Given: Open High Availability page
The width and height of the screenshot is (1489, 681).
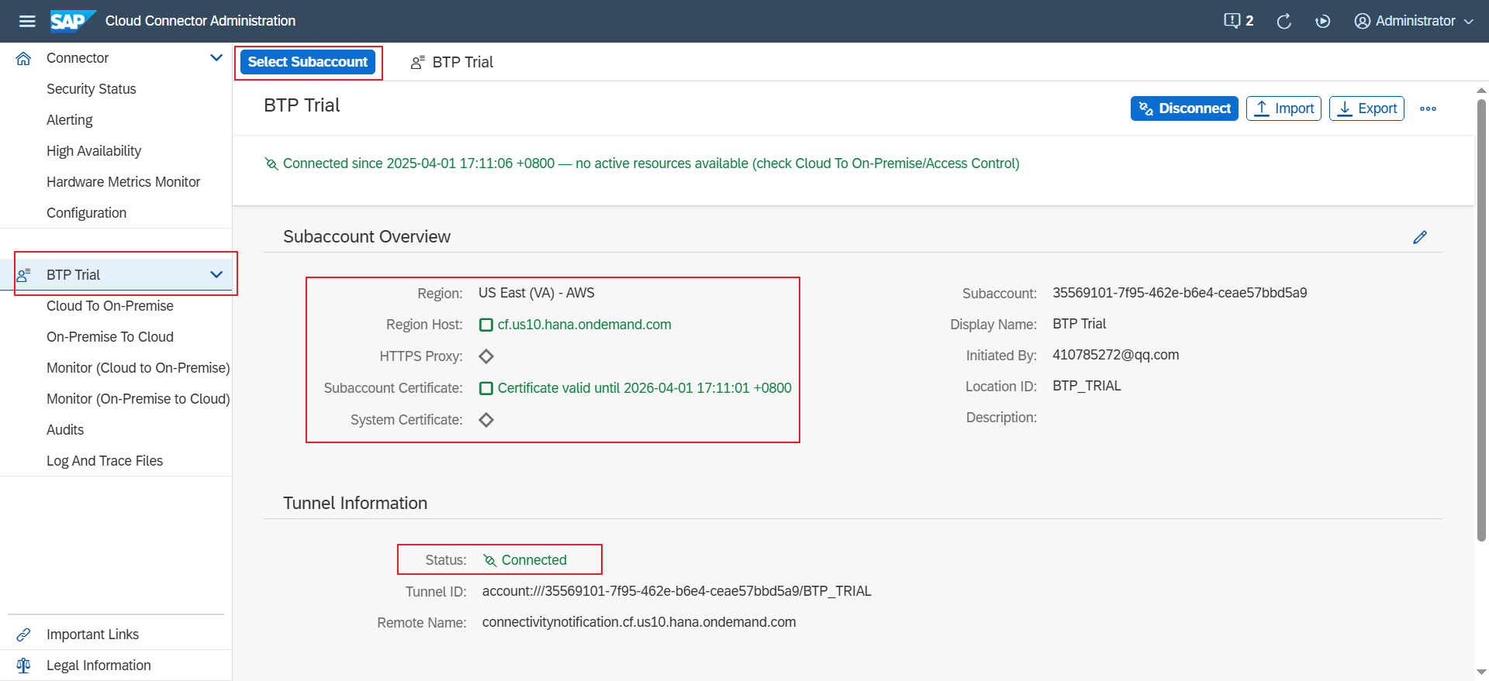Looking at the screenshot, I should pyautogui.click(x=94, y=151).
